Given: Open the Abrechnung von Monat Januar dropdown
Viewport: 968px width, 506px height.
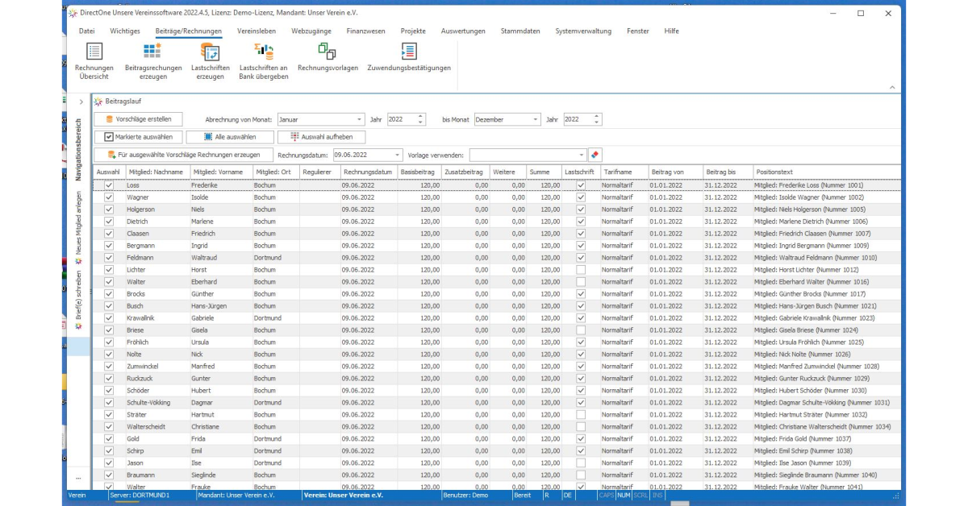Looking at the screenshot, I should pos(359,119).
